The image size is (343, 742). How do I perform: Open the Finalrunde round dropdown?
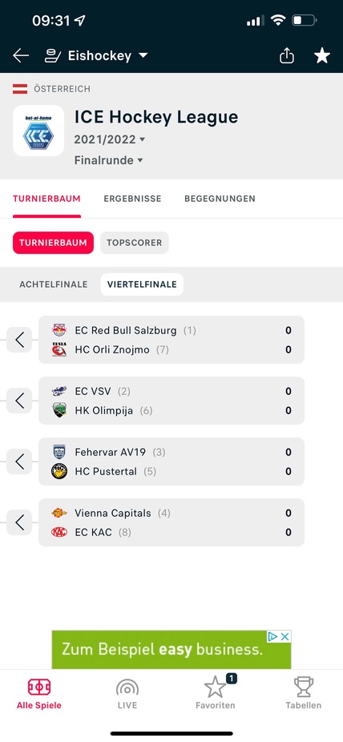pyautogui.click(x=109, y=160)
